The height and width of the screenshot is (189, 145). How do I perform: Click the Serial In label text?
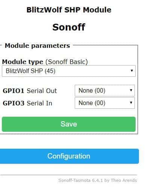[39, 103]
